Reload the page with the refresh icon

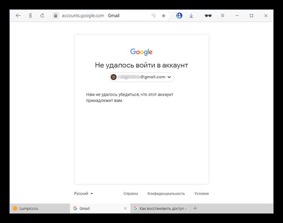(42, 16)
